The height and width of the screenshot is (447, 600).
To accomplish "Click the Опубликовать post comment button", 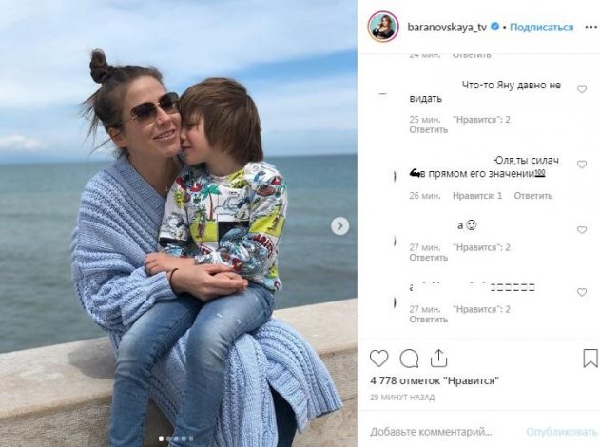I will [561, 432].
